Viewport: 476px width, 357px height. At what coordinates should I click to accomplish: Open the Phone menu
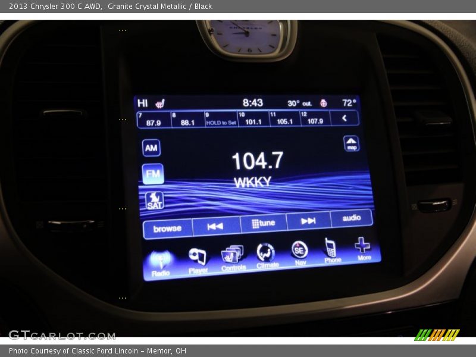click(x=332, y=250)
